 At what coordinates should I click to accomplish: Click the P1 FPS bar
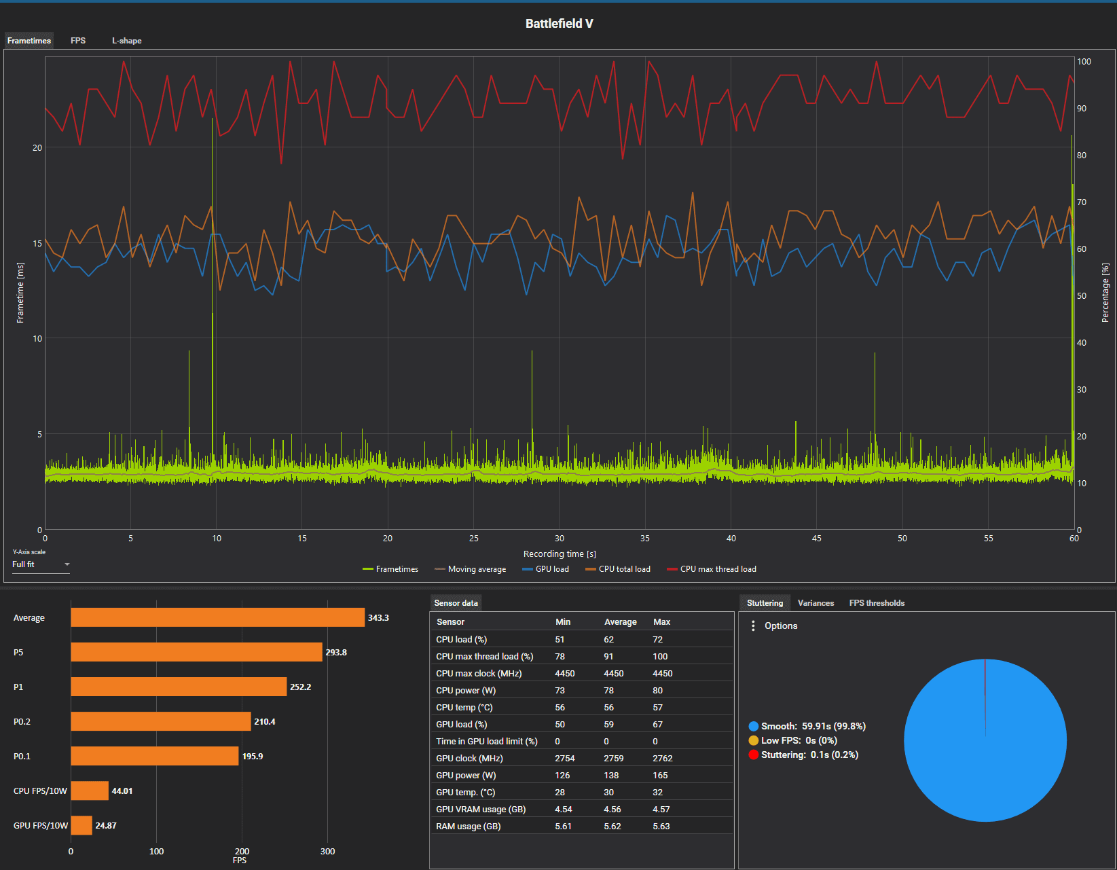(179, 687)
